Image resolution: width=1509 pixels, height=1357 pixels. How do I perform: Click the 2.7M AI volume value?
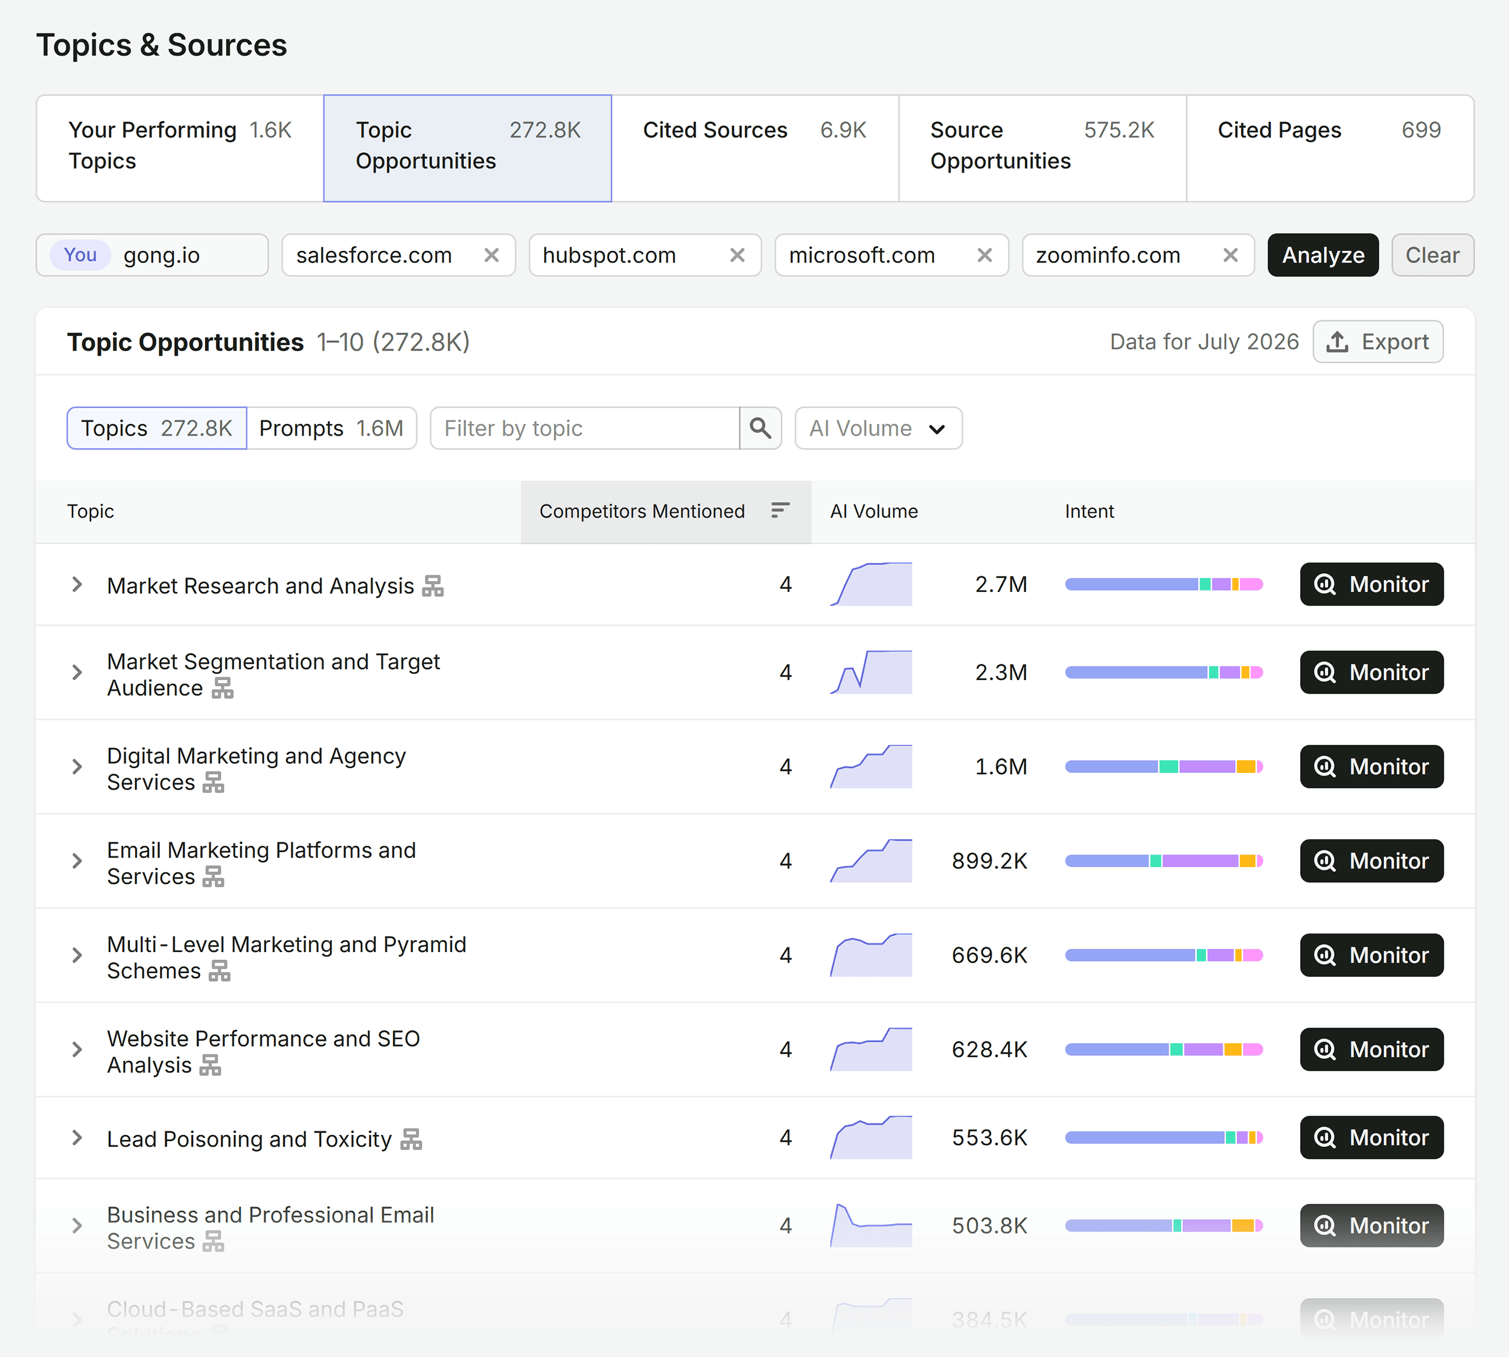point(1001,584)
